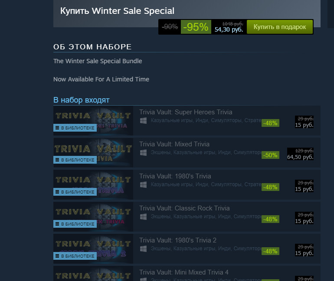The width and height of the screenshot is (334, 281).
Task: Open Trivia Vault: 1980's Trivia title
Action: coord(175,176)
